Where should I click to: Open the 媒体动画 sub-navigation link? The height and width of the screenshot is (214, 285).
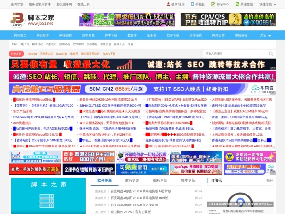coord(65,44)
